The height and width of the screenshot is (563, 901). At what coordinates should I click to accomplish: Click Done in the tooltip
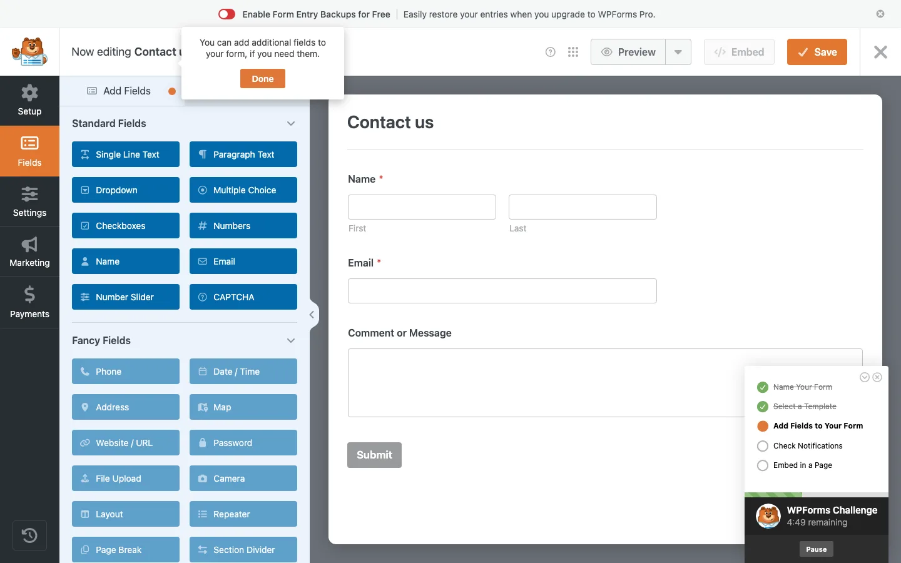pos(263,79)
